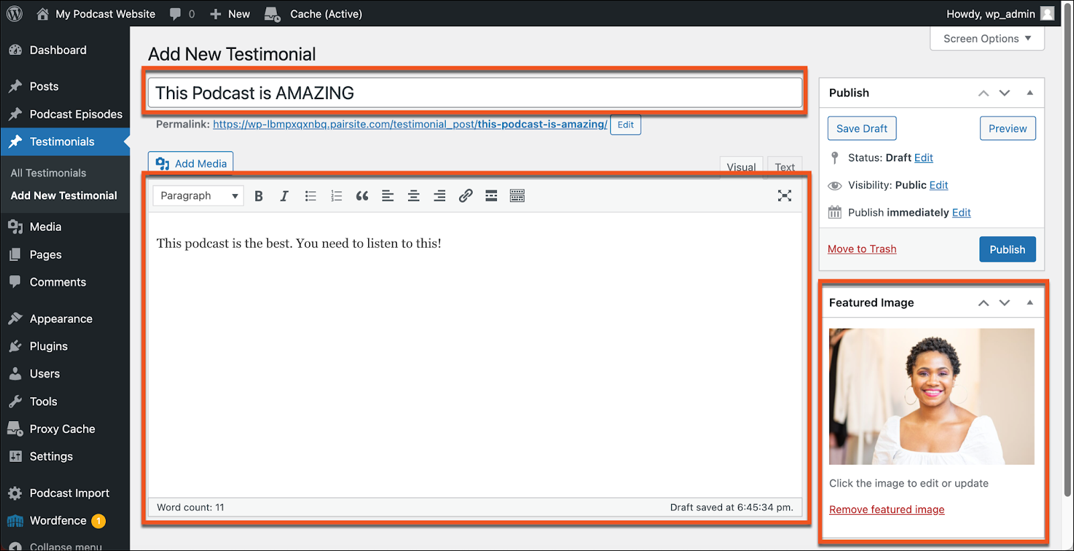The height and width of the screenshot is (551, 1074).
Task: Insert a bulleted list
Action: (310, 196)
